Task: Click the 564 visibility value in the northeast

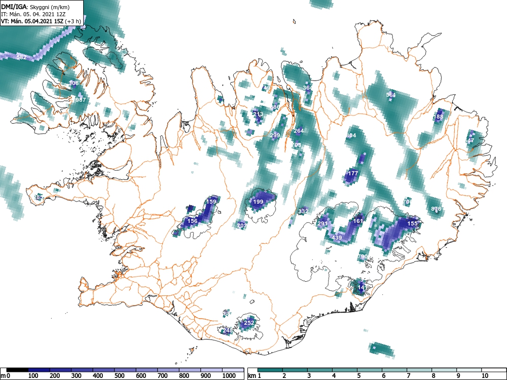Action: (x=391, y=95)
